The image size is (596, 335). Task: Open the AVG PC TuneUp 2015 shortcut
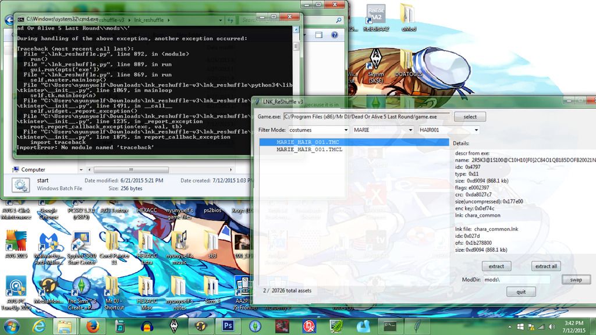(16, 293)
